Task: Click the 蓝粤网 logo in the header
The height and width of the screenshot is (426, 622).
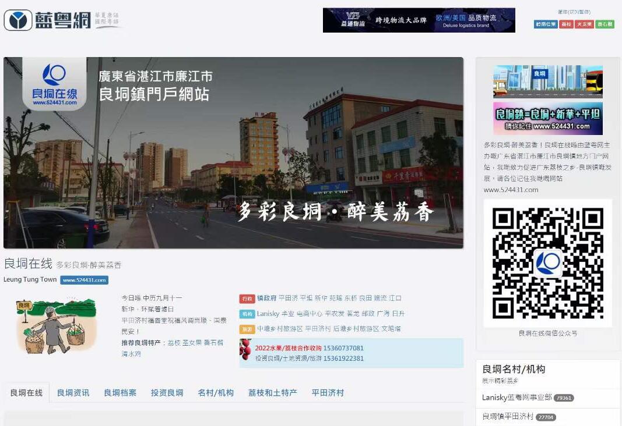Action: (x=48, y=20)
